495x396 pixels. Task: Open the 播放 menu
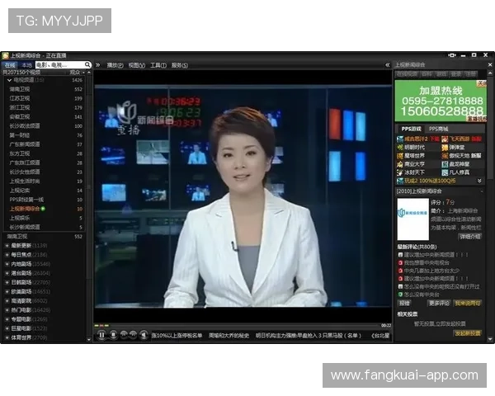pyautogui.click(x=115, y=65)
